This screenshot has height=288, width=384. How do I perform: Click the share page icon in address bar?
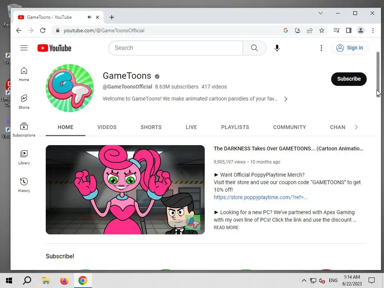pos(310,30)
